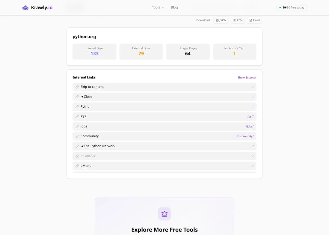Click the Krawly spider logo icon
The width and height of the screenshot is (329, 235).
(25, 8)
